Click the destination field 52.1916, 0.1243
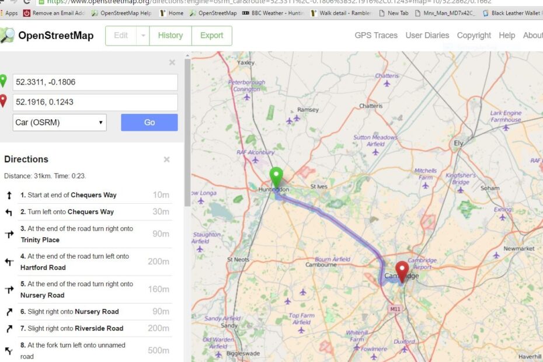This screenshot has width=543, height=362. coord(95,102)
